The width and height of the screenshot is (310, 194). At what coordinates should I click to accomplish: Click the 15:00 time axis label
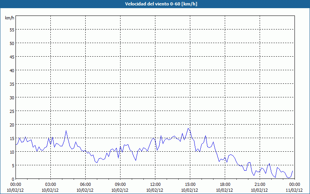(190, 185)
